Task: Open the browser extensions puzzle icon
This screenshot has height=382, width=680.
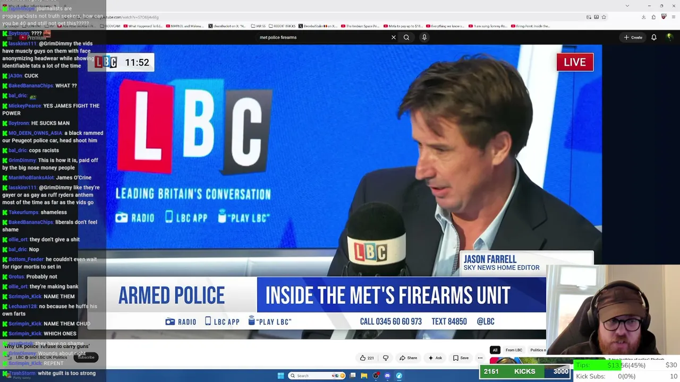Action: tap(654, 17)
